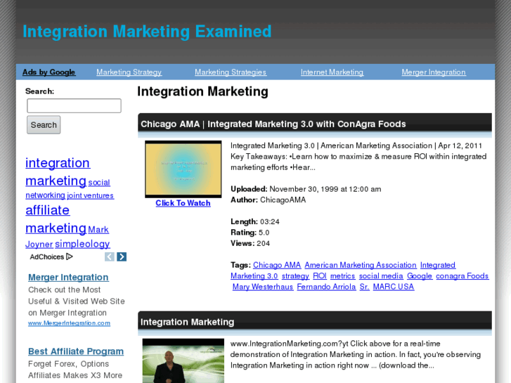511x383 pixels.
Task: Focus the Search text field
Action: click(x=74, y=106)
